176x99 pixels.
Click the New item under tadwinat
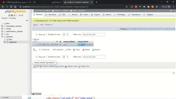[10, 39]
